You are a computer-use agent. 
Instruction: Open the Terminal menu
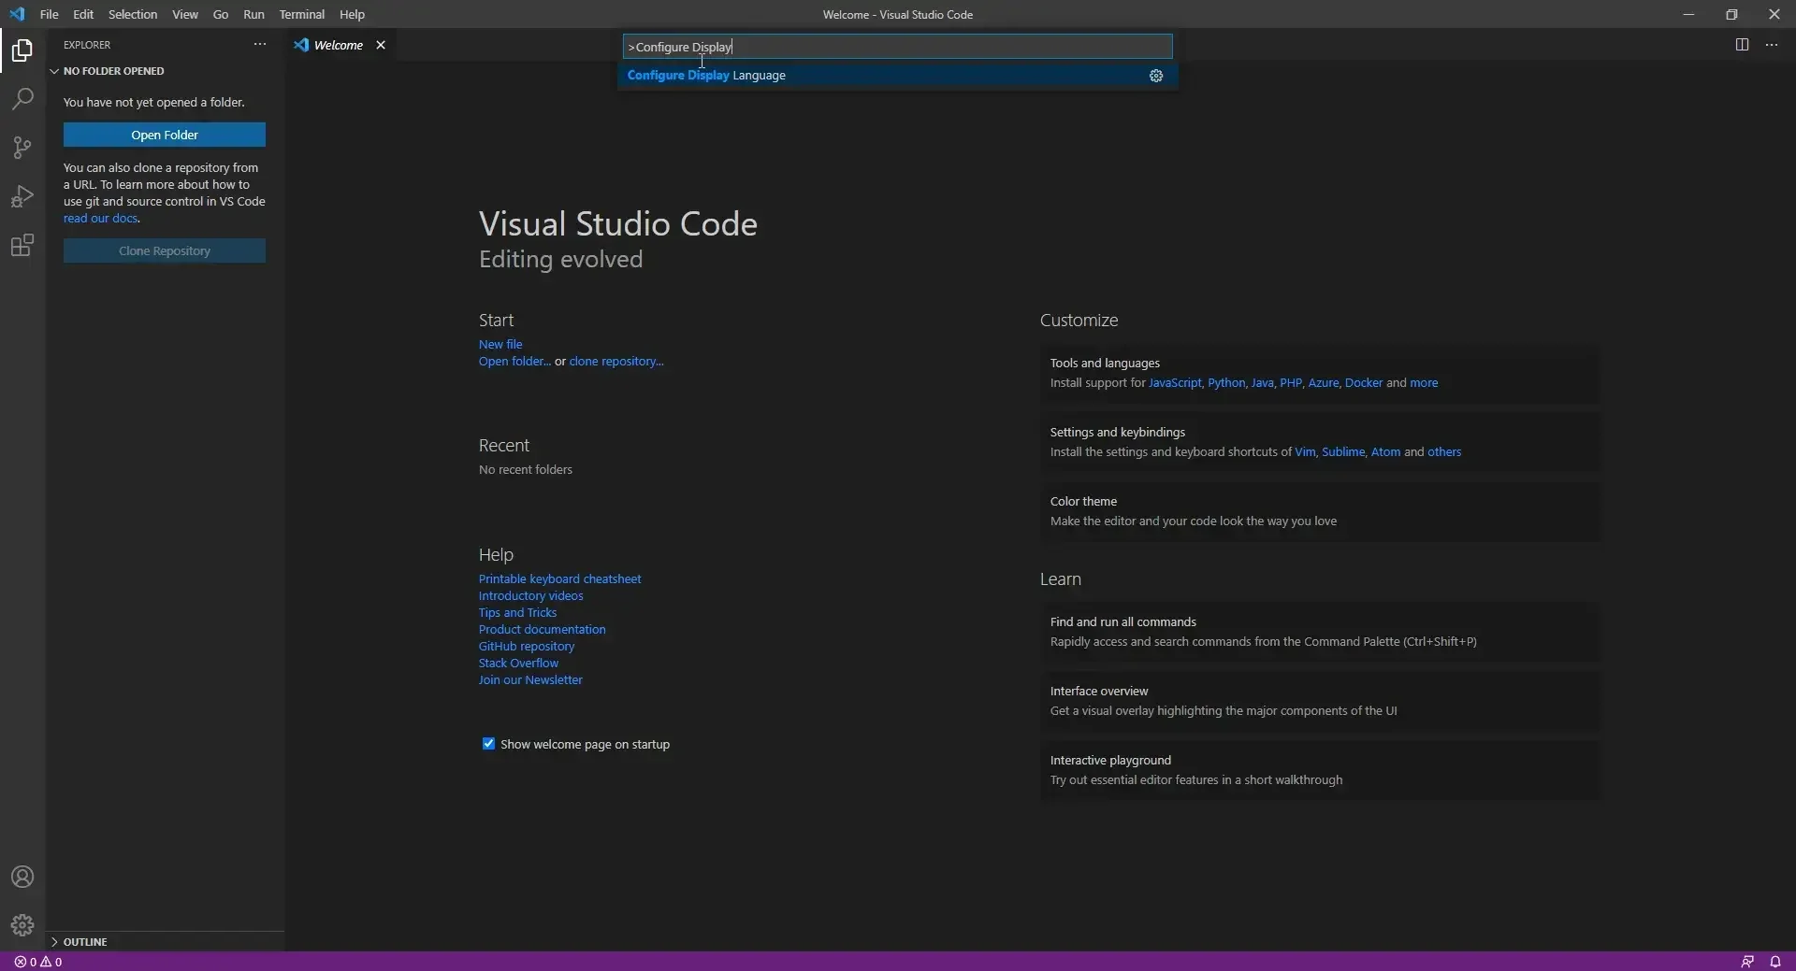pyautogui.click(x=302, y=14)
